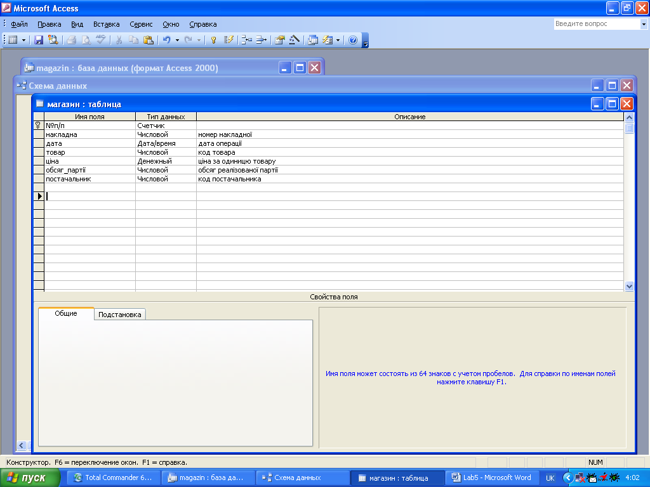Click the UK language indicator in tray
The image size is (650, 487).
pyautogui.click(x=550, y=478)
